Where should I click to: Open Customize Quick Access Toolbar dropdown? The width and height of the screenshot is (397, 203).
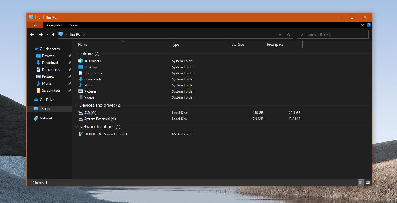pos(40,17)
